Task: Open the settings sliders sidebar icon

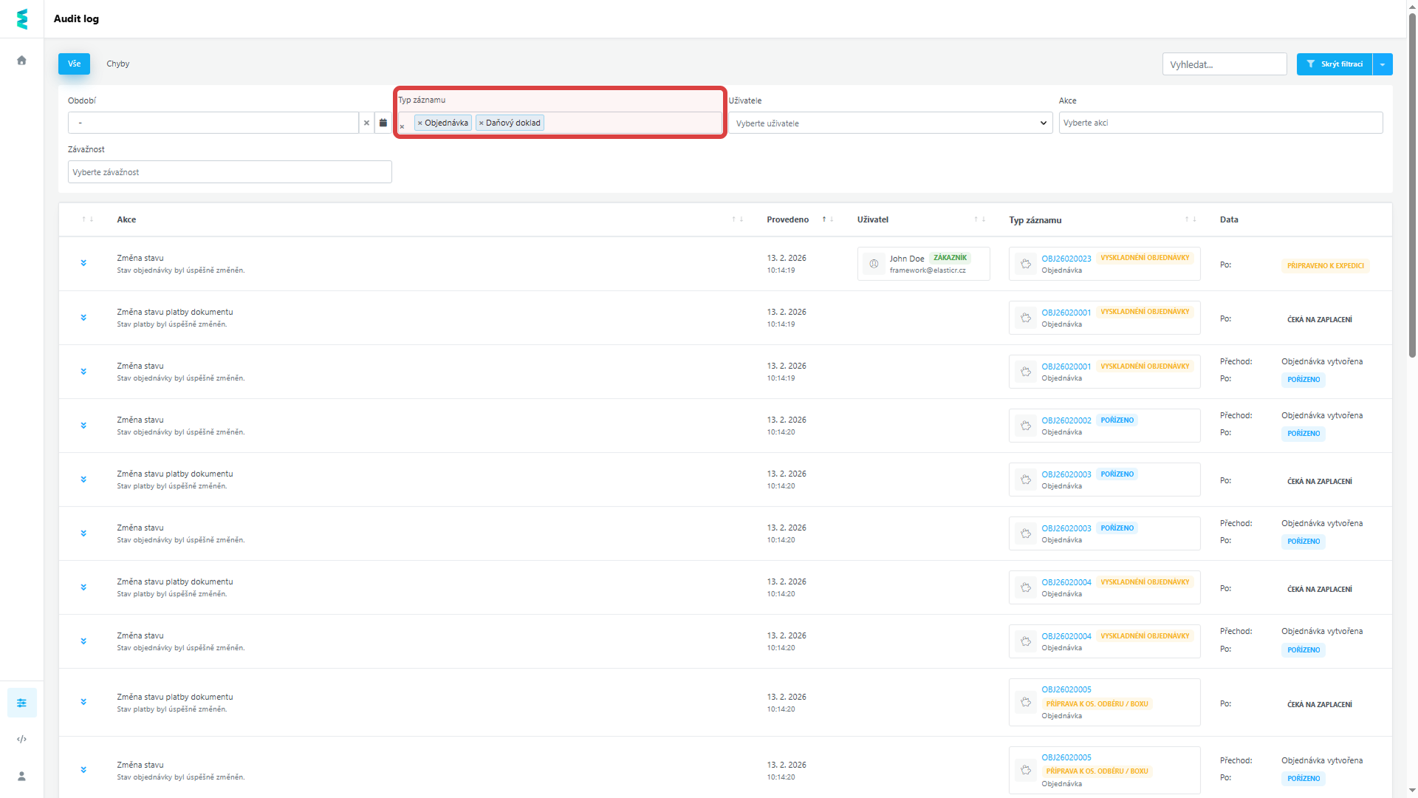Action: click(x=21, y=703)
